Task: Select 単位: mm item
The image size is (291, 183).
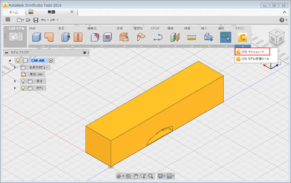Action: coord(33,74)
